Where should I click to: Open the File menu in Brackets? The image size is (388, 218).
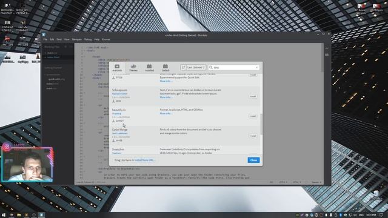(x=45, y=39)
